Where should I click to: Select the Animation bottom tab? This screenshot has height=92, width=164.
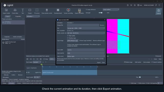point(12,83)
